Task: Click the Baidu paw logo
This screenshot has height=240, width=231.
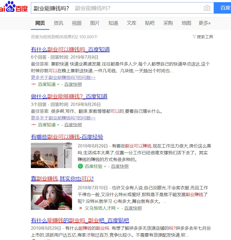Action: point(10,7)
